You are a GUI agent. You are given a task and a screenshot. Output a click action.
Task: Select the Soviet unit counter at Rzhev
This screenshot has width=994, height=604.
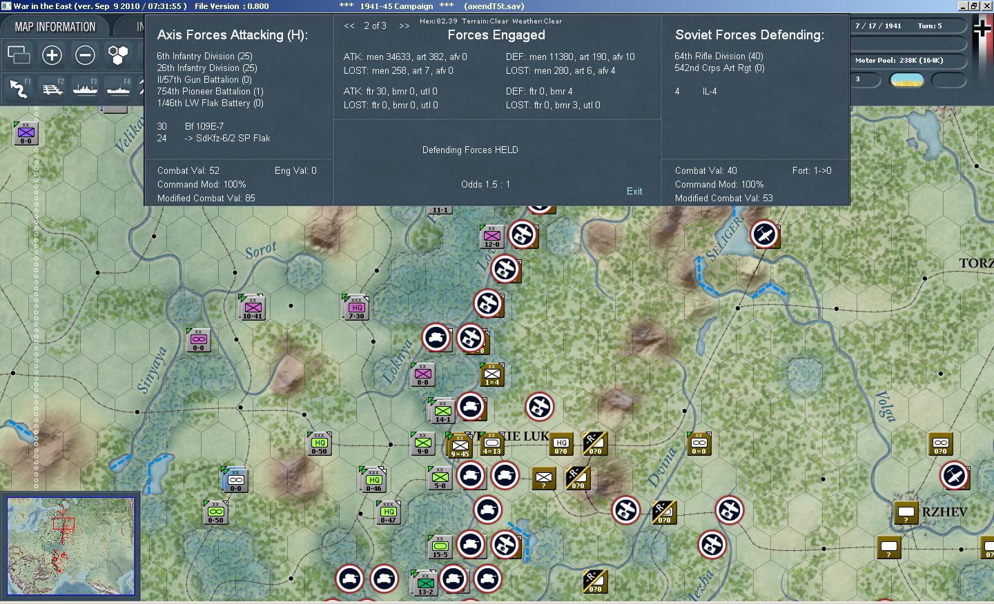906,512
